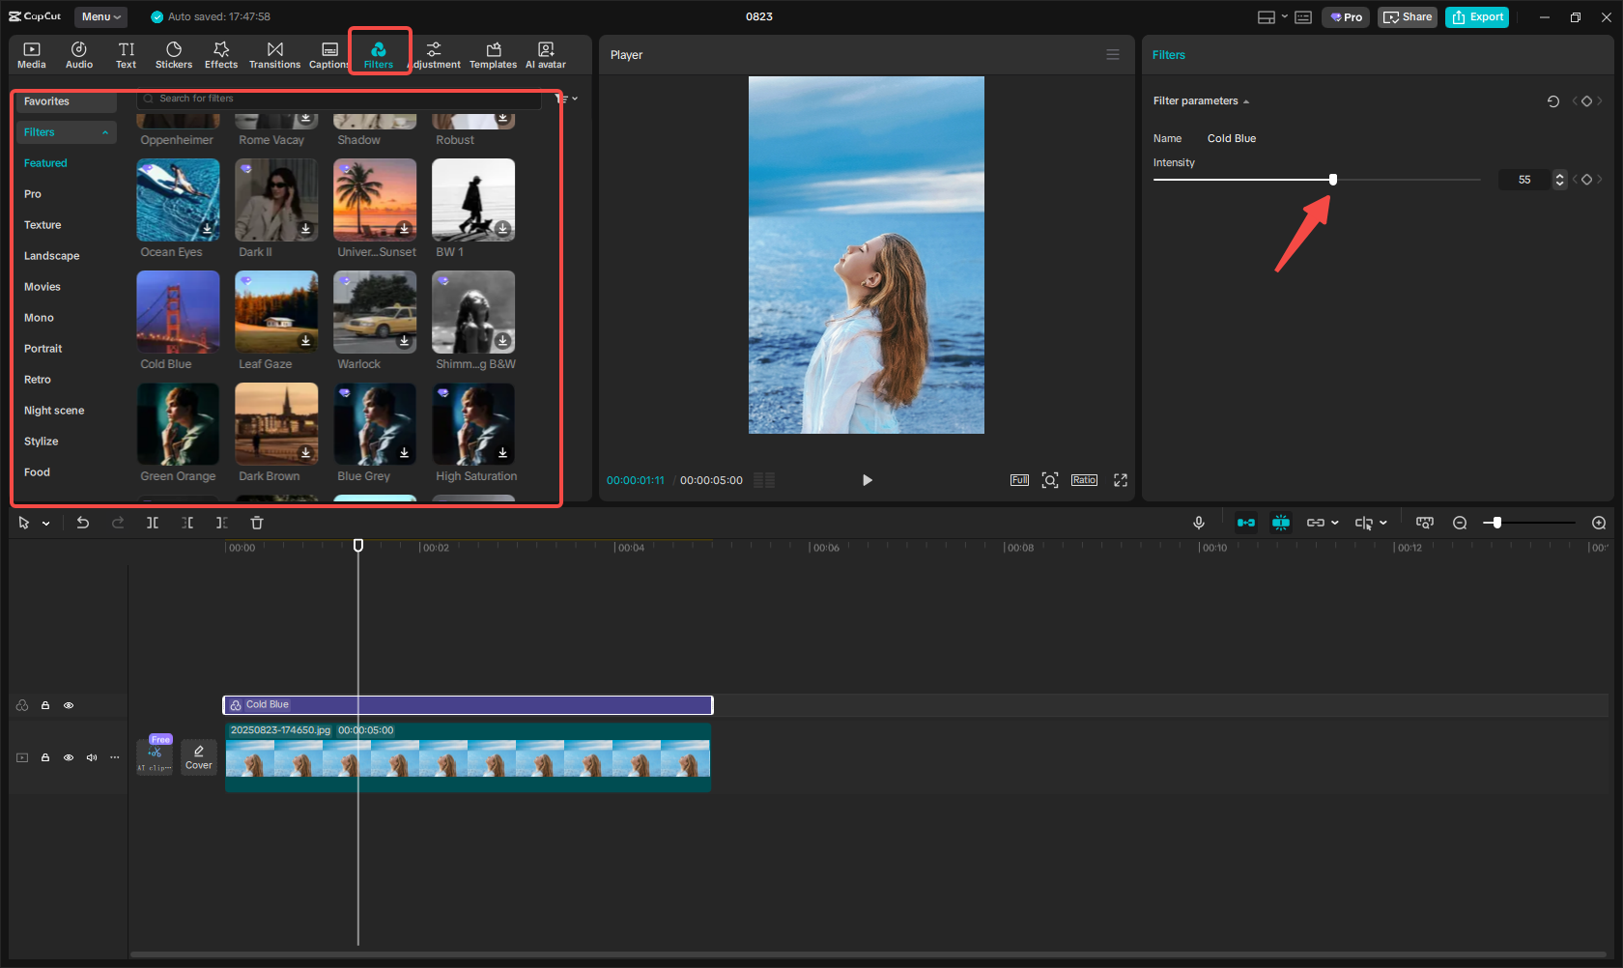1623x968 pixels.
Task: Open the Effects panel
Action: pyautogui.click(x=221, y=54)
